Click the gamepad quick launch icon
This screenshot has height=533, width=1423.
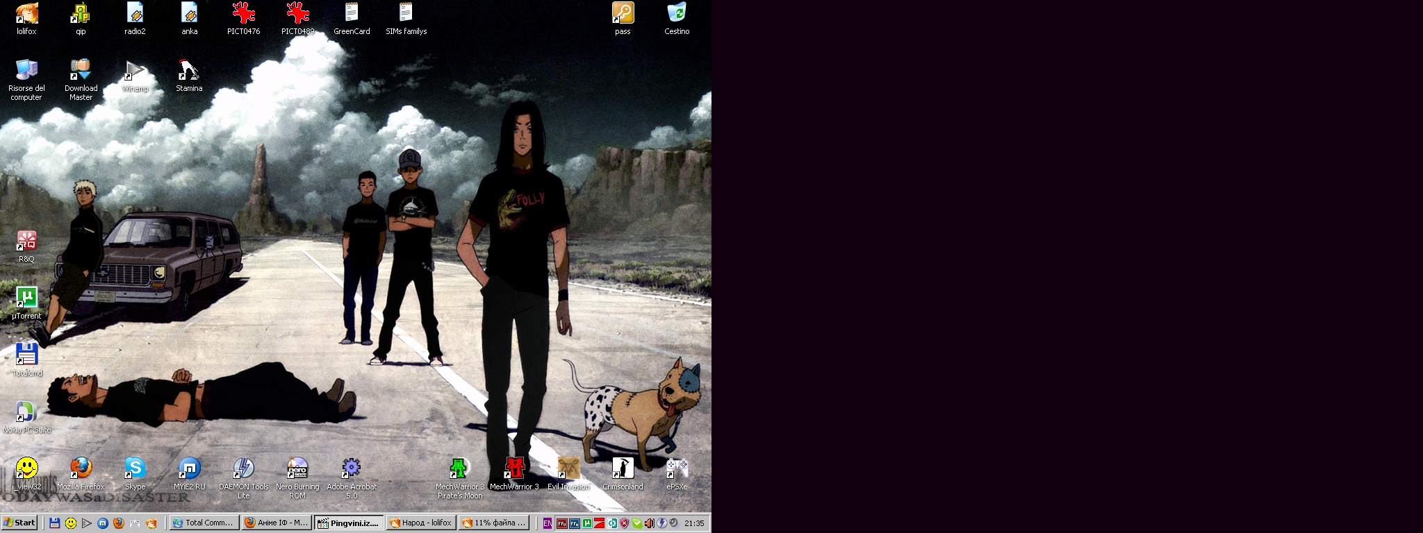(x=135, y=523)
